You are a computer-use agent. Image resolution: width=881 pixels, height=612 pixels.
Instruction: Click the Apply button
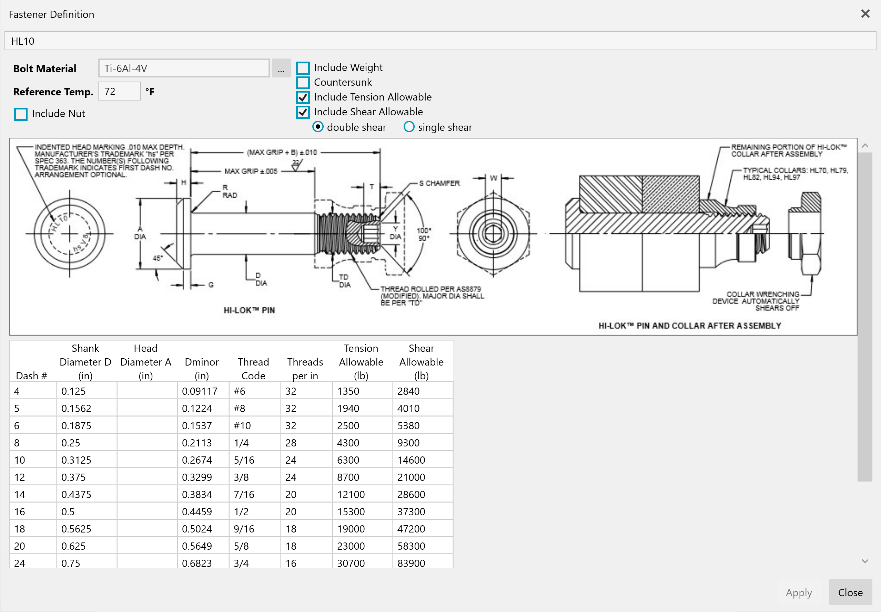[799, 592]
